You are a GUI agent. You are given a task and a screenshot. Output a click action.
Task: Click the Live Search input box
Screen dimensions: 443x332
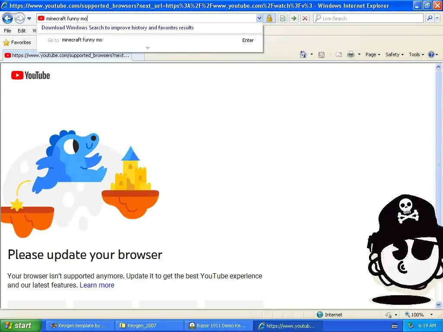368,18
